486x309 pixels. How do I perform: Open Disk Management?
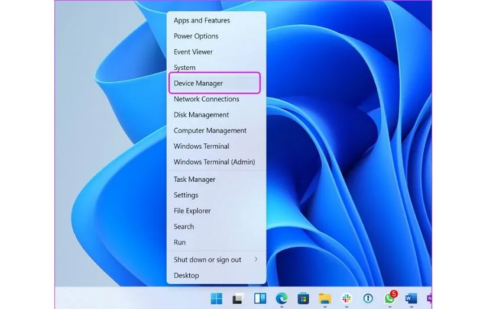(x=201, y=115)
